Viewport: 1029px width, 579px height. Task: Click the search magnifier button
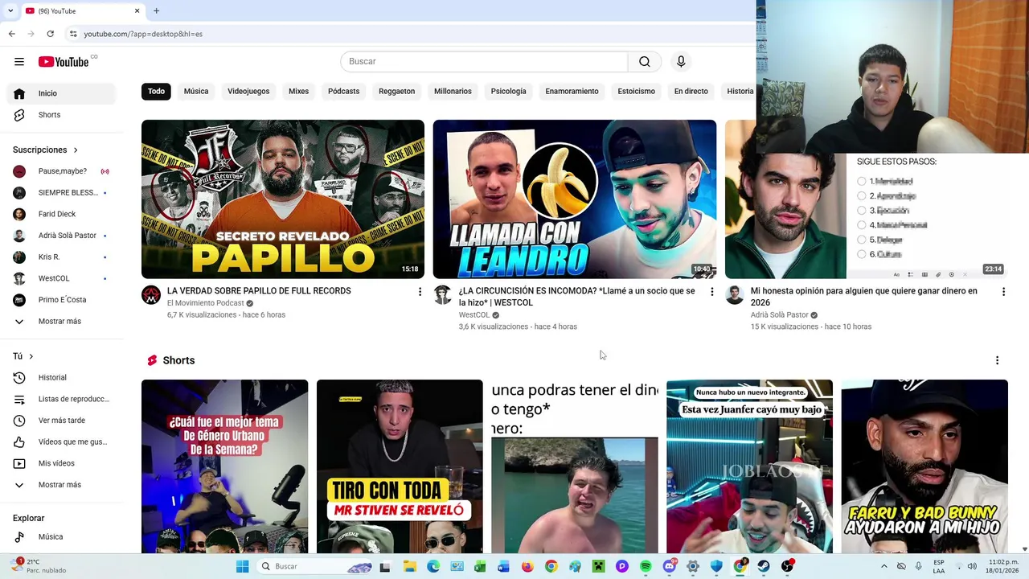click(x=645, y=62)
